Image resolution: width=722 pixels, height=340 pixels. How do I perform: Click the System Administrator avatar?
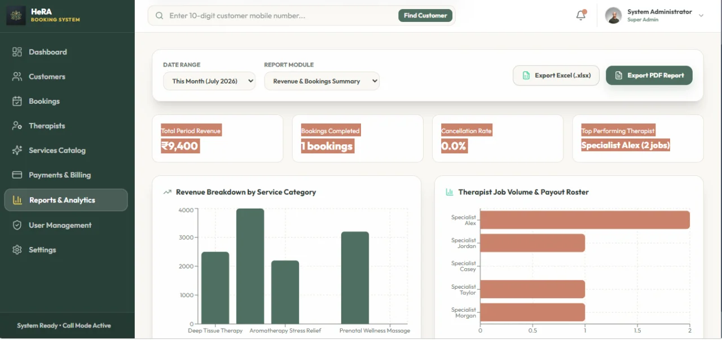pyautogui.click(x=613, y=15)
